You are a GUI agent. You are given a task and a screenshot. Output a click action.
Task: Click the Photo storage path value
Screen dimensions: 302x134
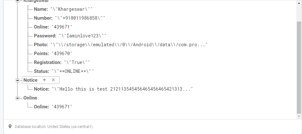[129, 45]
